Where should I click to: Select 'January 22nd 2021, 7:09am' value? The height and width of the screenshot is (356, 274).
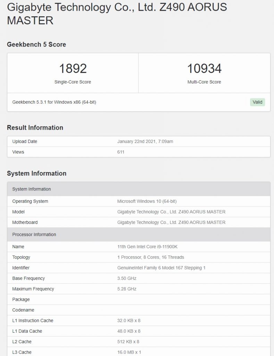pyautogui.click(x=145, y=141)
